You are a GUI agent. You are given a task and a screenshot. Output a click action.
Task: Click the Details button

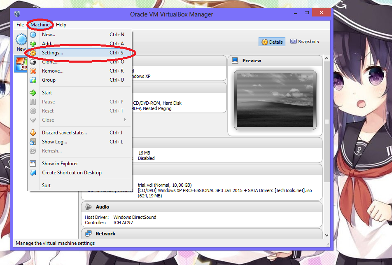pyautogui.click(x=272, y=41)
